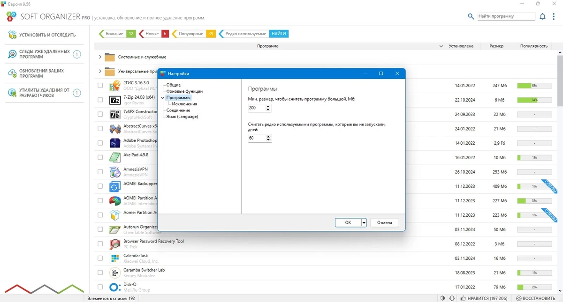This screenshot has width=563, height=302.
Task: Click the Настройки dialog title icon
Action: pyautogui.click(x=163, y=74)
